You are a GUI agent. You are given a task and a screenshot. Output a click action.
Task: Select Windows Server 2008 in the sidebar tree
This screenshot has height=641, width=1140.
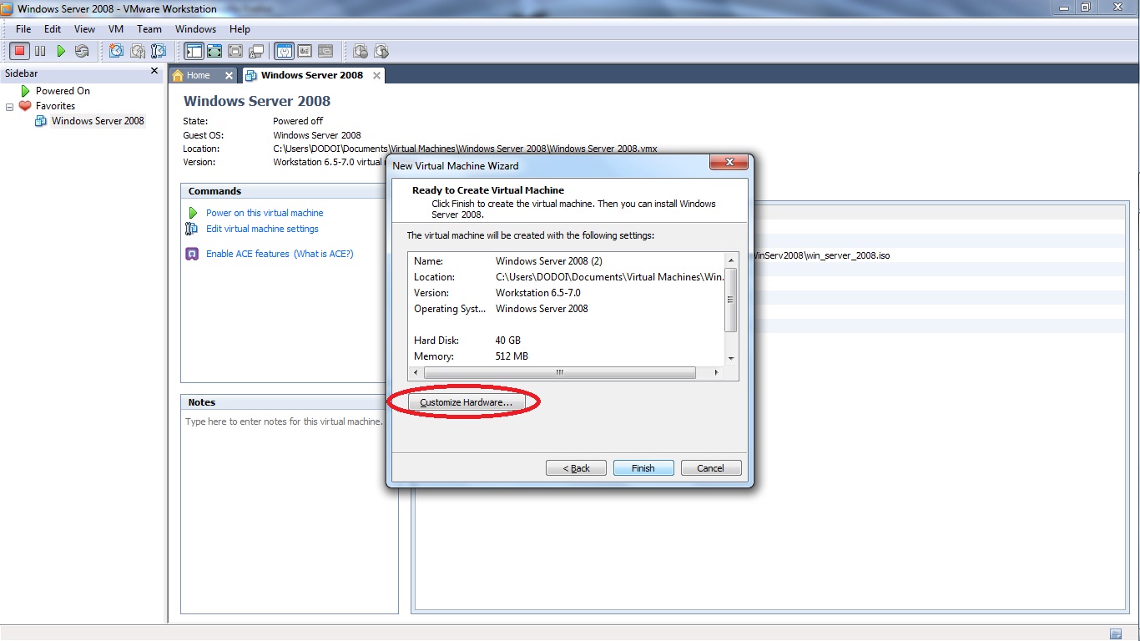(x=98, y=121)
